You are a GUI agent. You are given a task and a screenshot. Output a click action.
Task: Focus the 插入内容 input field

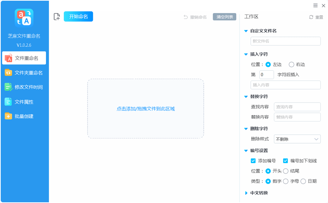(x=286, y=85)
